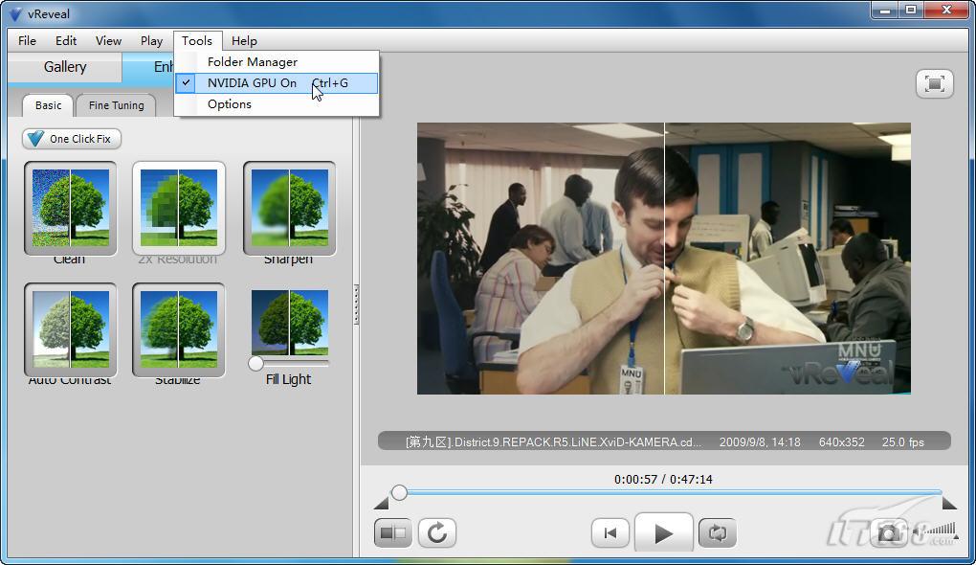Toggle loop playback button
Viewport: 976px width, 565px height.
click(717, 532)
